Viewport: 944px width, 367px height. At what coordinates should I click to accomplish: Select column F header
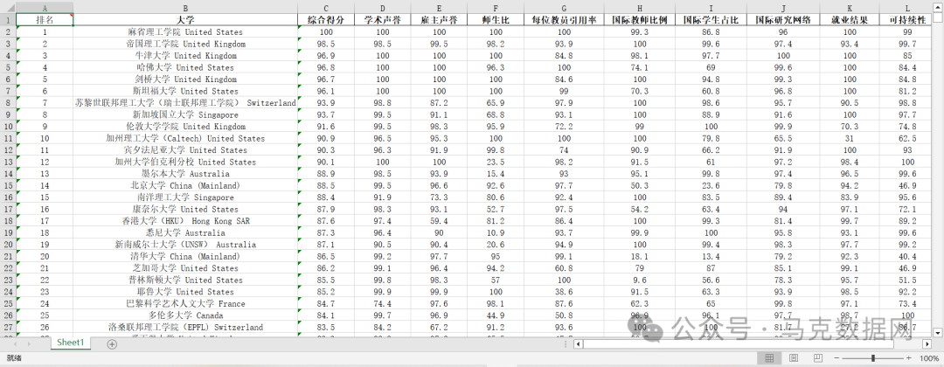(496, 8)
